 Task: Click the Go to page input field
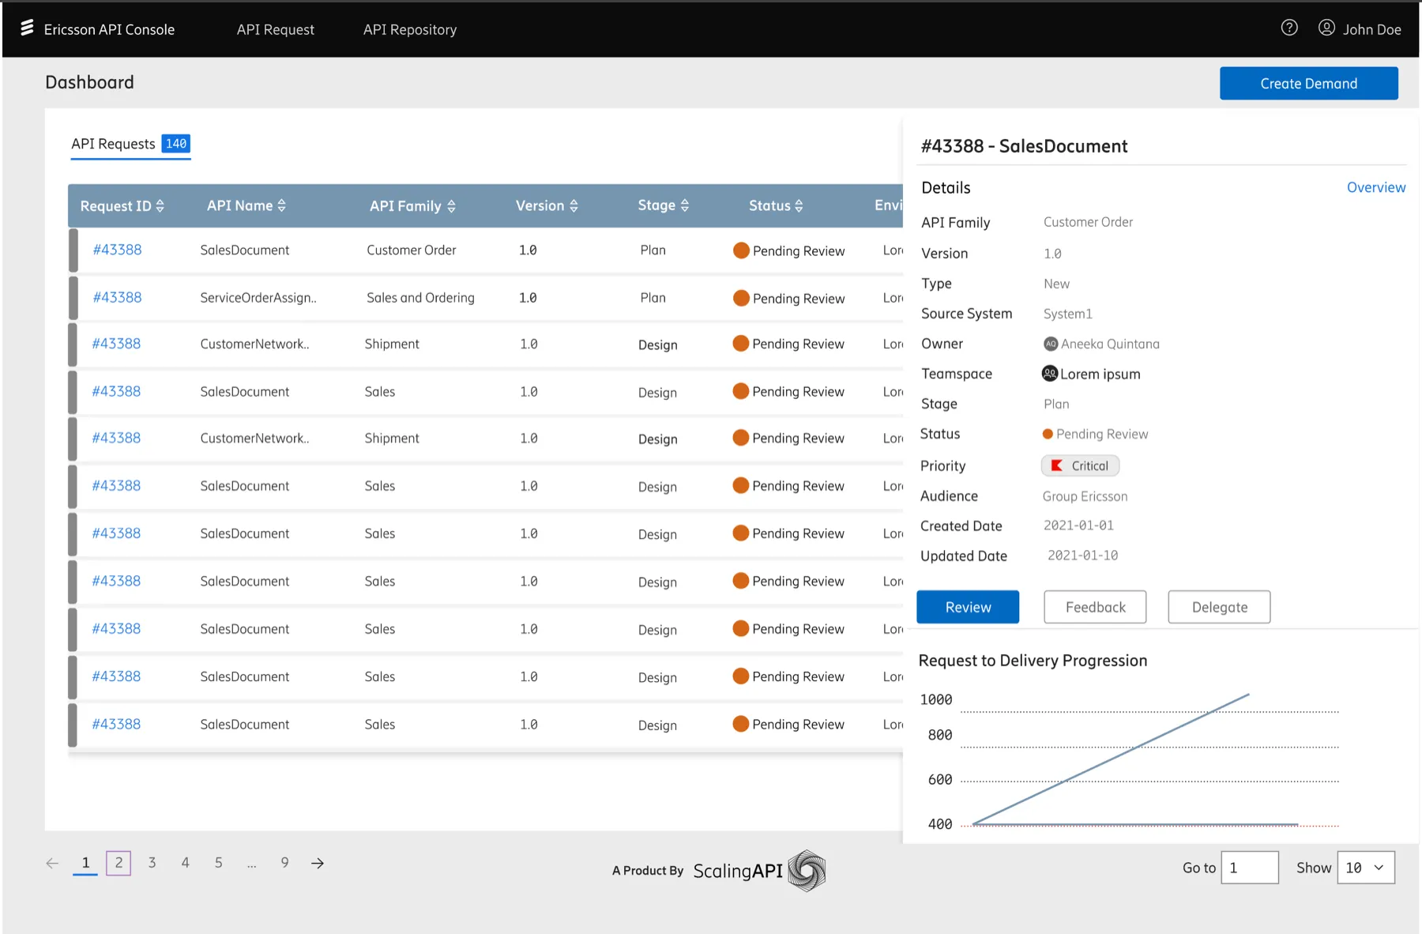[x=1249, y=867]
